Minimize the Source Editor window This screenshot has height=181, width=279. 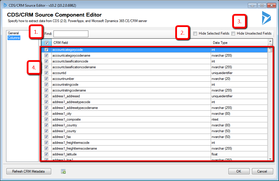tap(252, 6)
